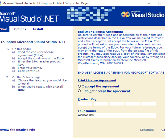Click the first Product Key box
Screen dimensions: 165x138
(x=85, y=104)
